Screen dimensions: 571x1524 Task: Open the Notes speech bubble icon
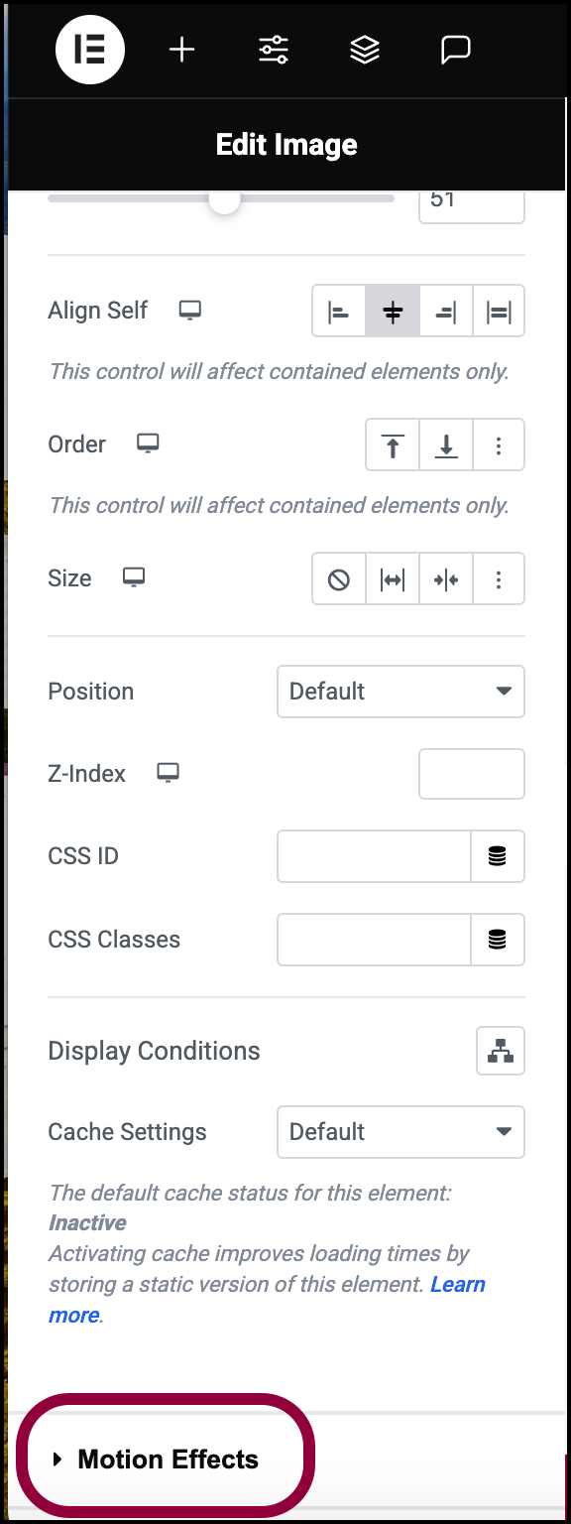coord(456,50)
